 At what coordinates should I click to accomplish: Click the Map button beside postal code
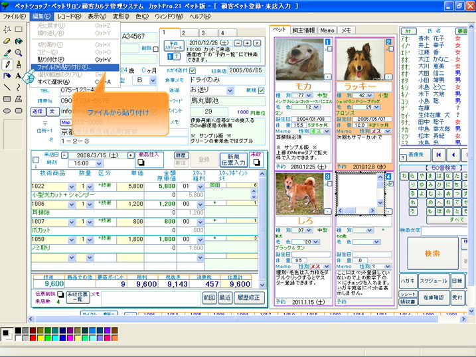click(66, 122)
